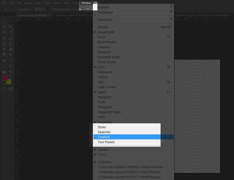Show the Clone Source panel

(133, 62)
